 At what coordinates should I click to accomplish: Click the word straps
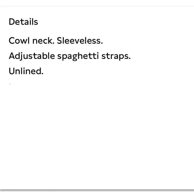(116, 57)
